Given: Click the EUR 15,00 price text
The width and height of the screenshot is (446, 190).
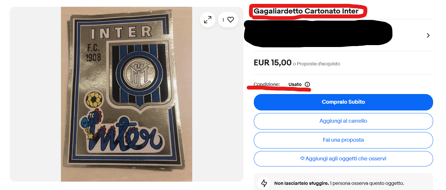Looking at the screenshot, I should point(273,62).
